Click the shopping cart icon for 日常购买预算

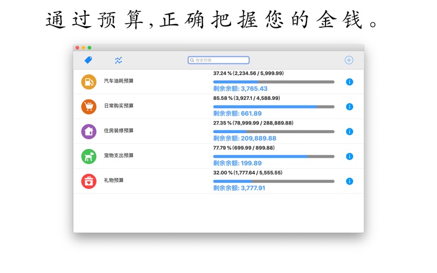tap(88, 106)
